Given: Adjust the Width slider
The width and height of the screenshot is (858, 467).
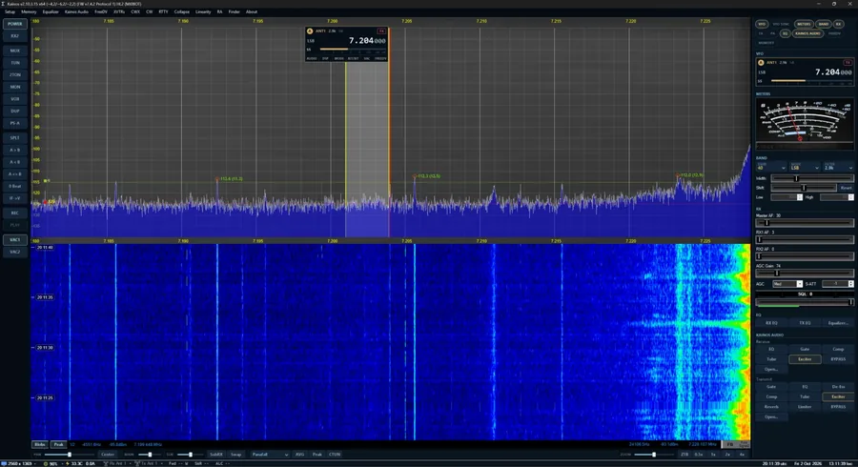Looking at the screenshot, I should [812, 178].
